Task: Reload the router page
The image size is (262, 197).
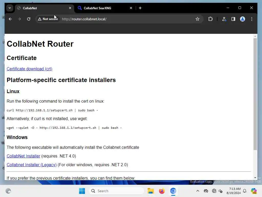Action: [29, 19]
